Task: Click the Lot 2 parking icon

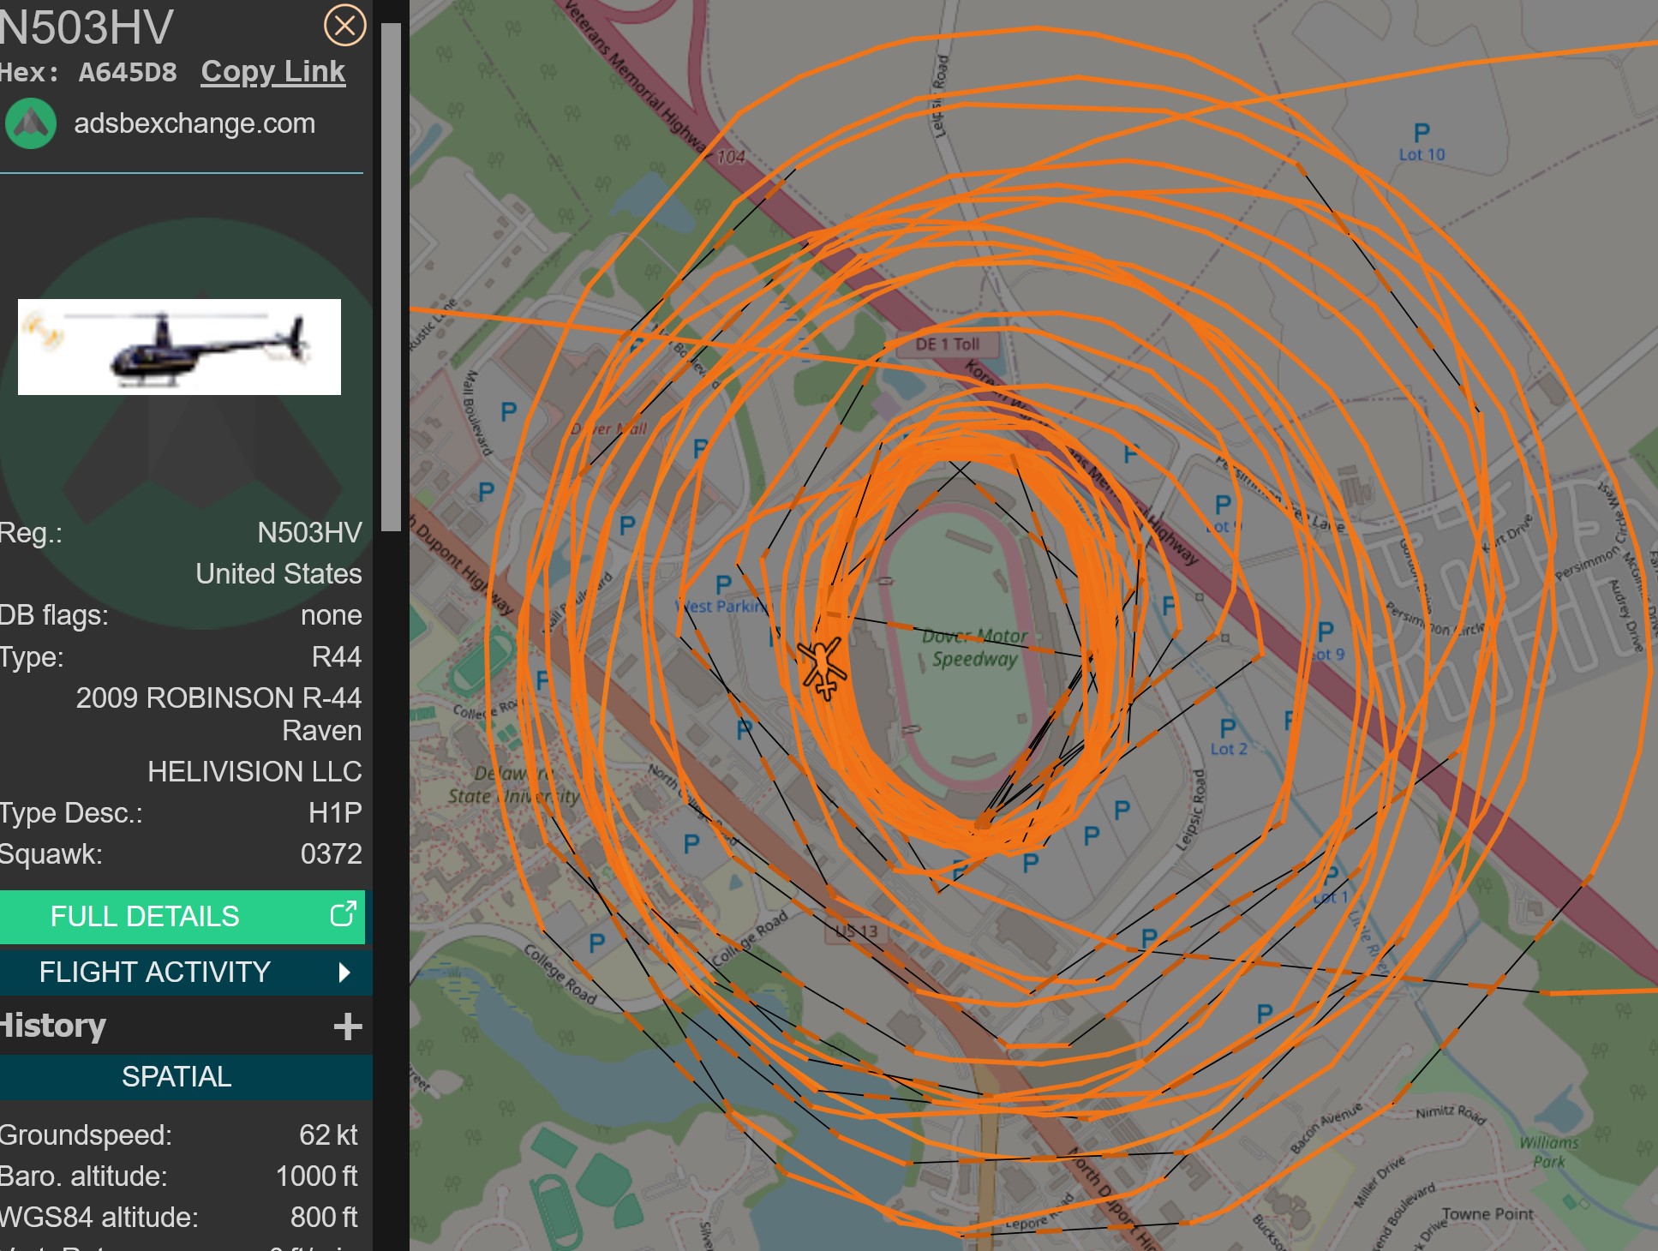Action: (x=1228, y=728)
